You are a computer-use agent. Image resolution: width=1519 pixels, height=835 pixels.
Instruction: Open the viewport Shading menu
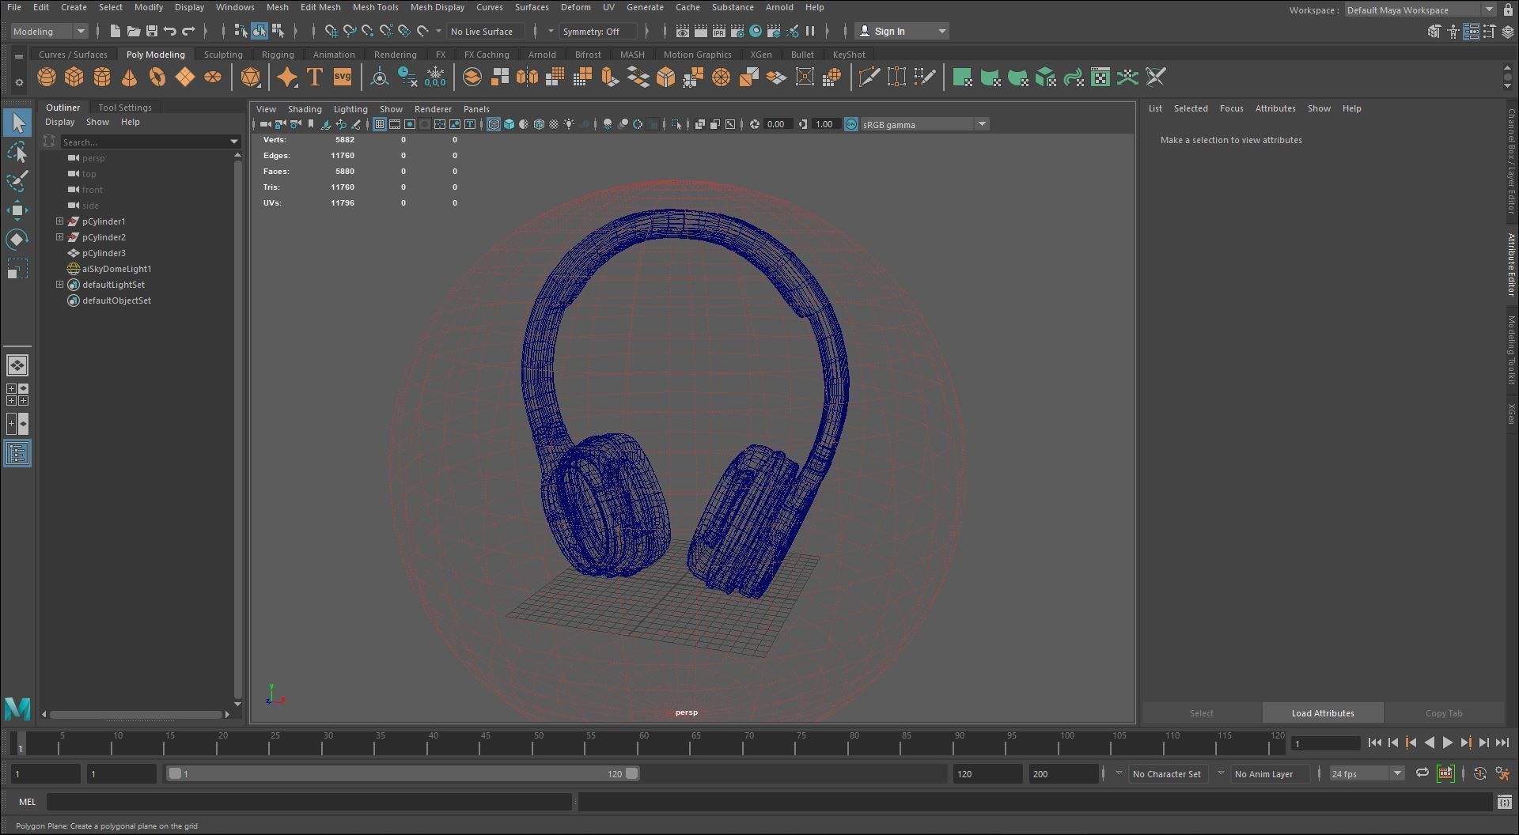click(x=305, y=109)
